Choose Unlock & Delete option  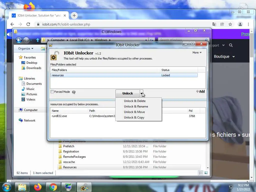pyautogui.click(x=135, y=101)
